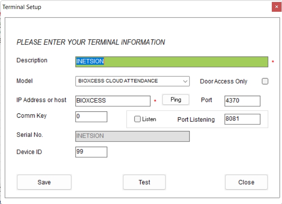Close the Terminal Setup window with X
This screenshot has height=204, width=282.
276,7
